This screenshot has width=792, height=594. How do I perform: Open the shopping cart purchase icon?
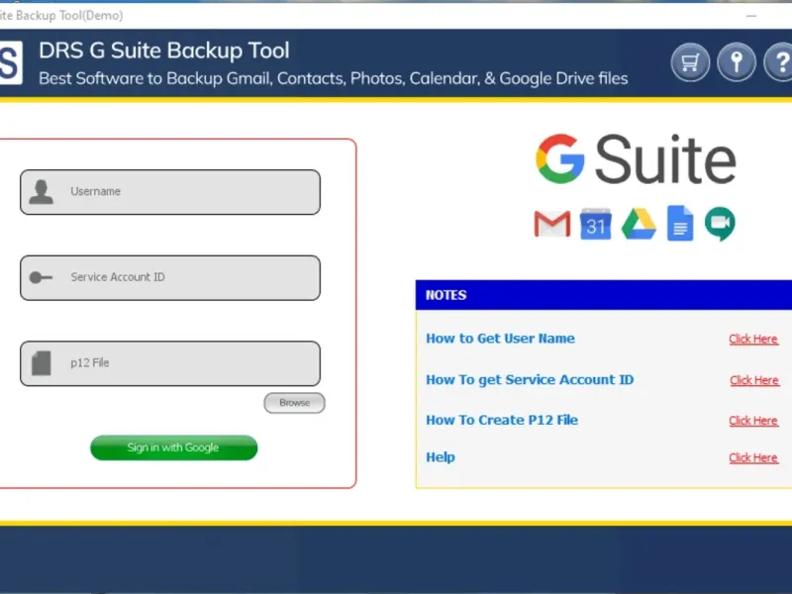click(690, 62)
